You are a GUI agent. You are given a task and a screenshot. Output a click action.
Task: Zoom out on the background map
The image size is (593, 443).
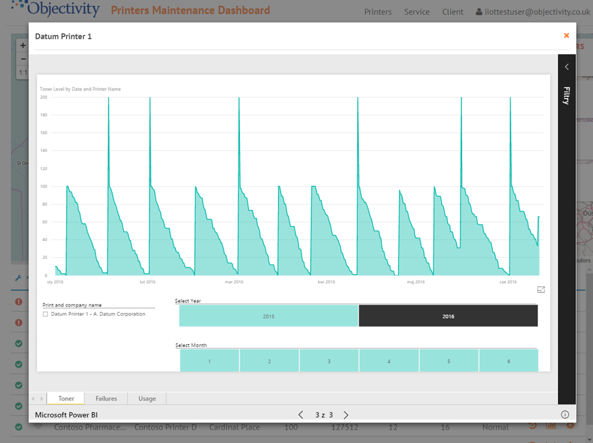pyautogui.click(x=23, y=59)
